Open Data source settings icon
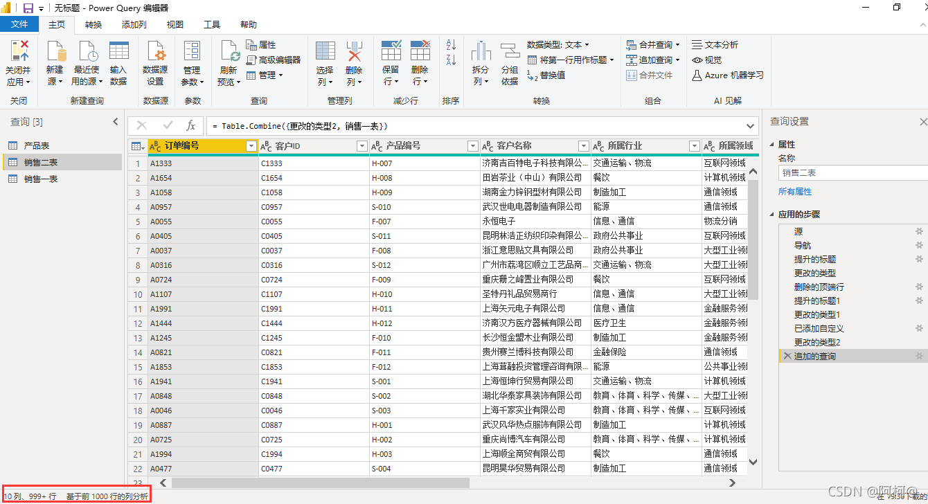 (x=155, y=51)
